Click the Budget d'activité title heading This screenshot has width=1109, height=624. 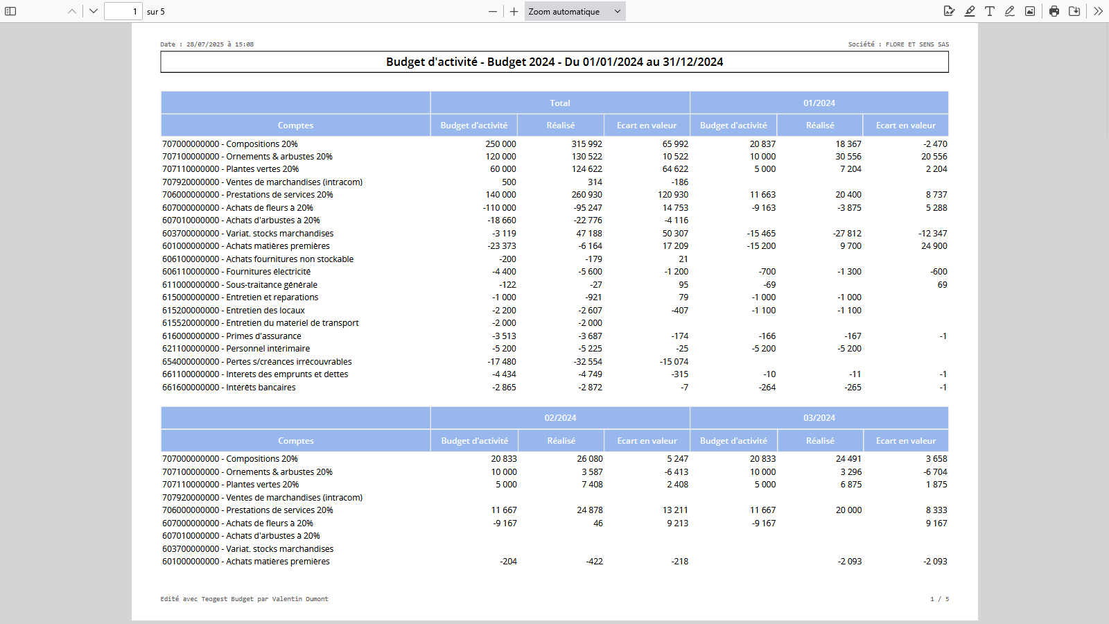point(554,62)
